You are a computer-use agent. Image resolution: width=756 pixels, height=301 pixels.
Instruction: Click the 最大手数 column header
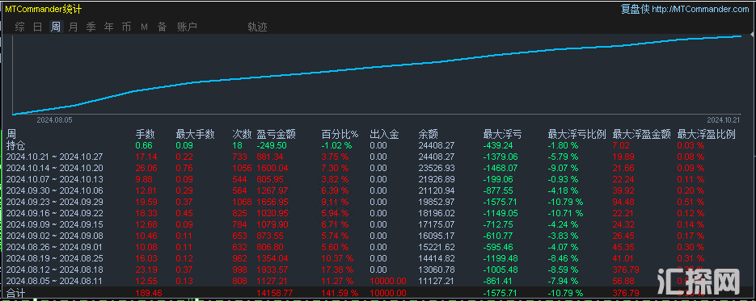(196, 134)
